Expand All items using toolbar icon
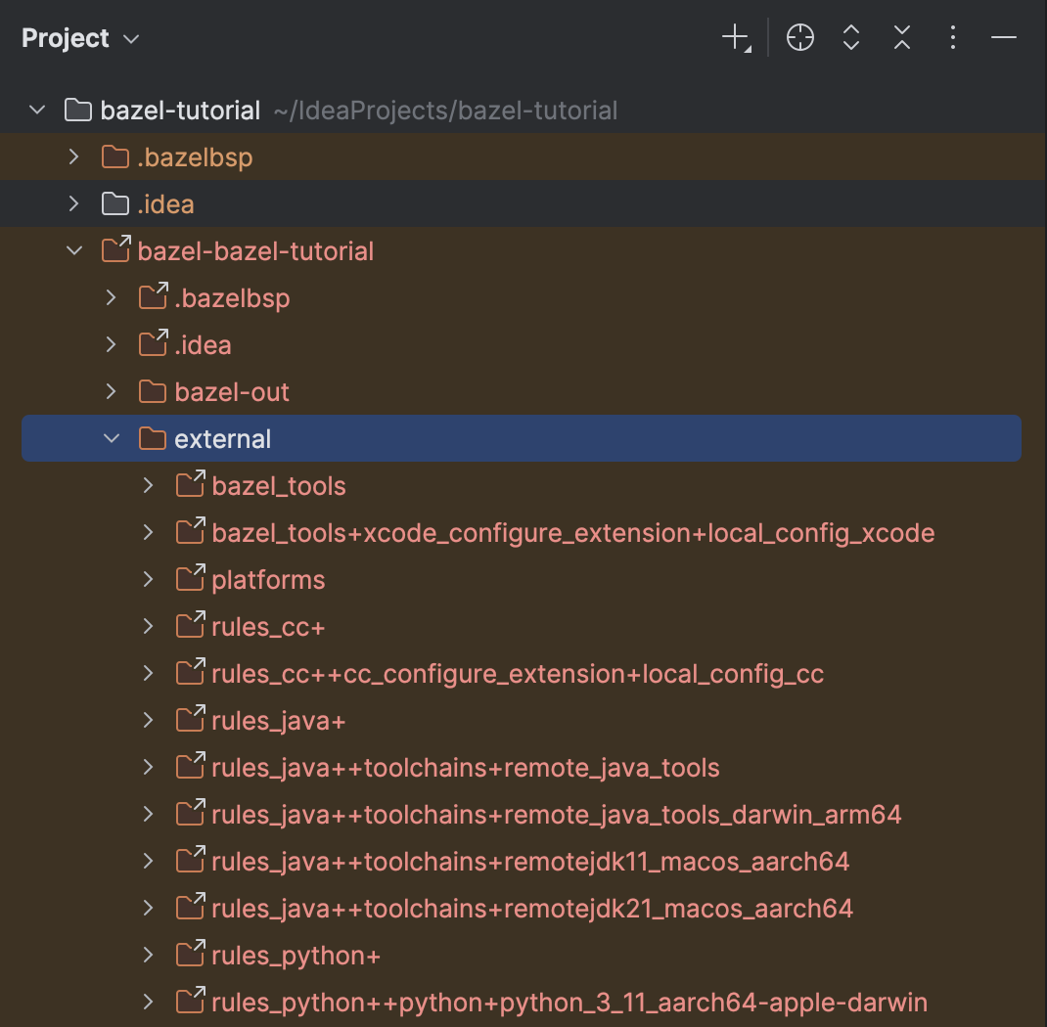 (x=850, y=37)
